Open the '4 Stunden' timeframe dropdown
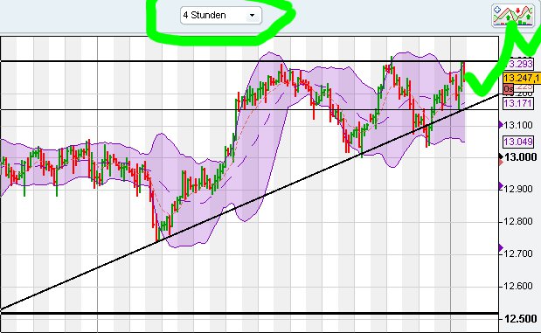The width and height of the screenshot is (541, 333). tap(221, 15)
